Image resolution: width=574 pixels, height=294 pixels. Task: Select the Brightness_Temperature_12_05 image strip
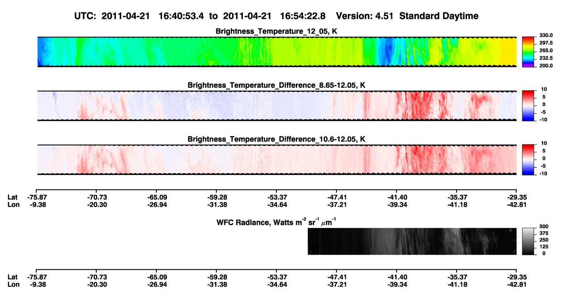(x=277, y=52)
